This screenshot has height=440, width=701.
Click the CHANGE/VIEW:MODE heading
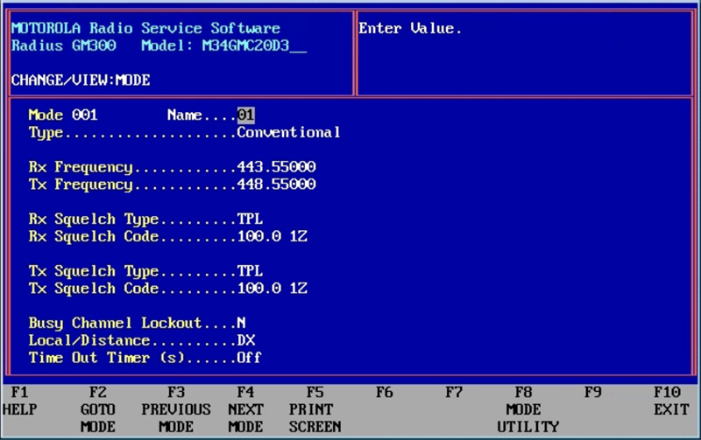click(x=81, y=80)
